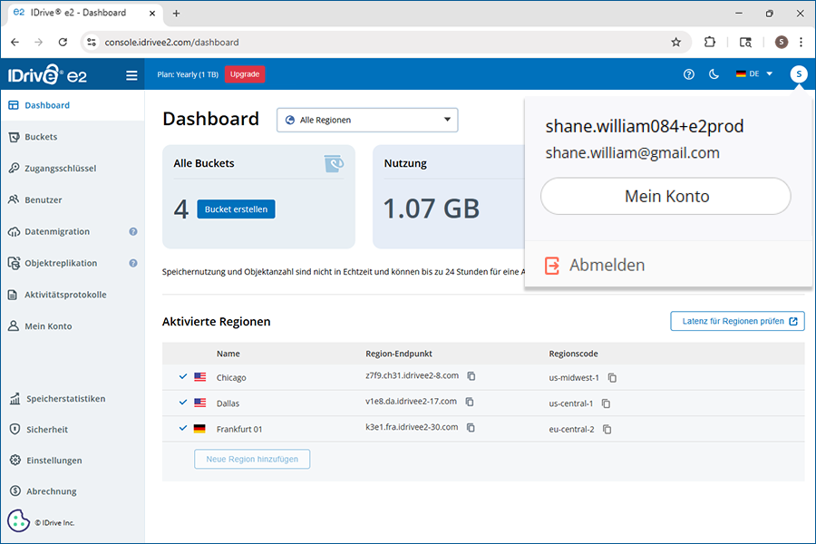Click the info icon next to Datenmigration
Screen dimensions: 816x544
(133, 231)
